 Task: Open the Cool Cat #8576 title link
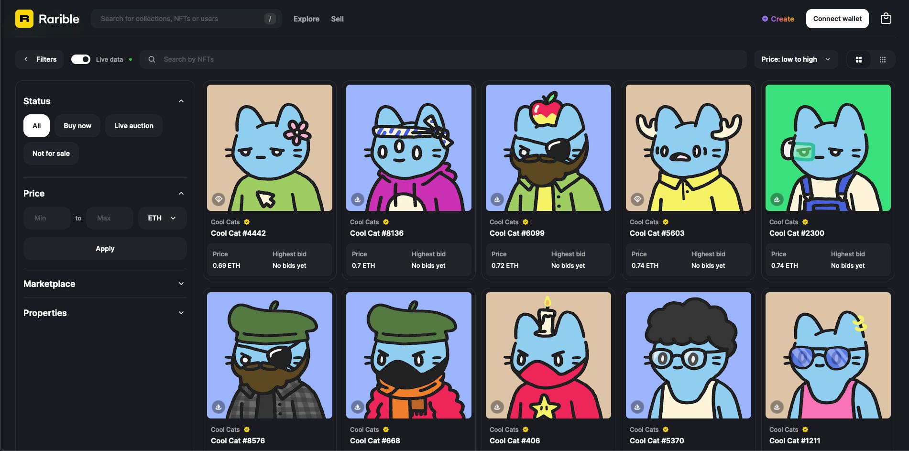pos(238,440)
